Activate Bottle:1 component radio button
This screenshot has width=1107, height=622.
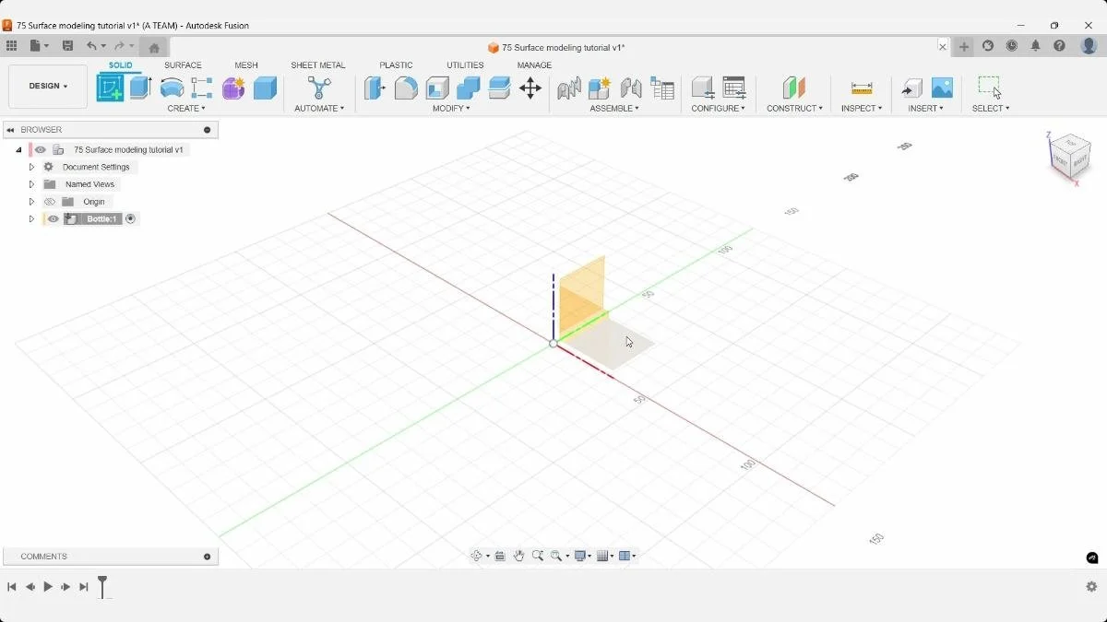[130, 219]
